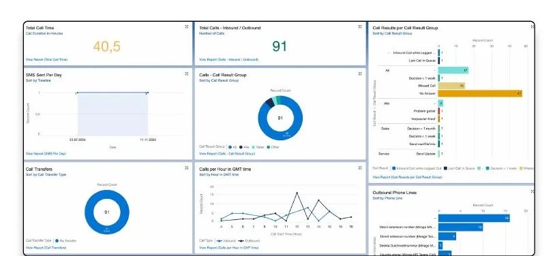Click the 11.11.2024 date label
The image size is (557, 256).
pyautogui.click(x=148, y=140)
